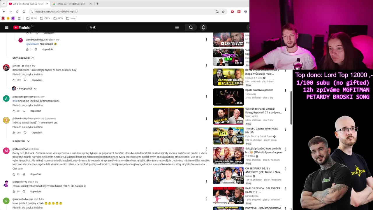Expand the 5 odpovědi replies
The height and width of the screenshot is (210, 373).
click(x=21, y=141)
